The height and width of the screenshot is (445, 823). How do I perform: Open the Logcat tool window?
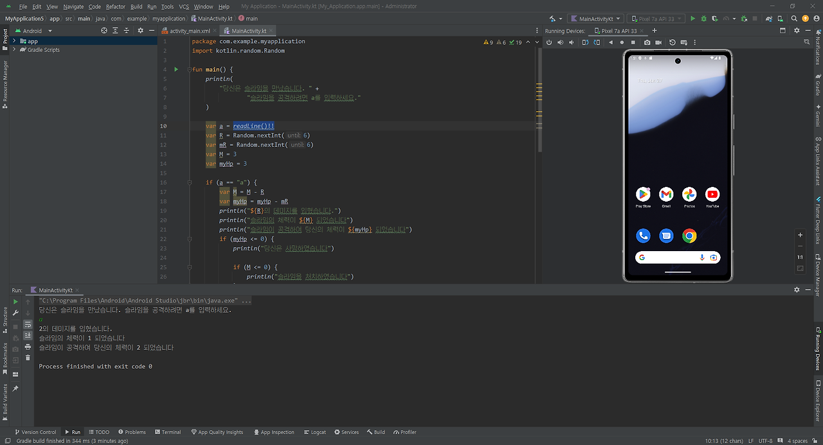[314, 432]
